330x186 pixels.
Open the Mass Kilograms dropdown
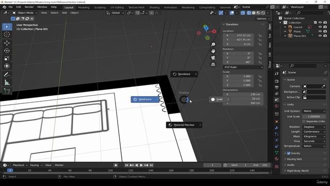tap(314, 136)
